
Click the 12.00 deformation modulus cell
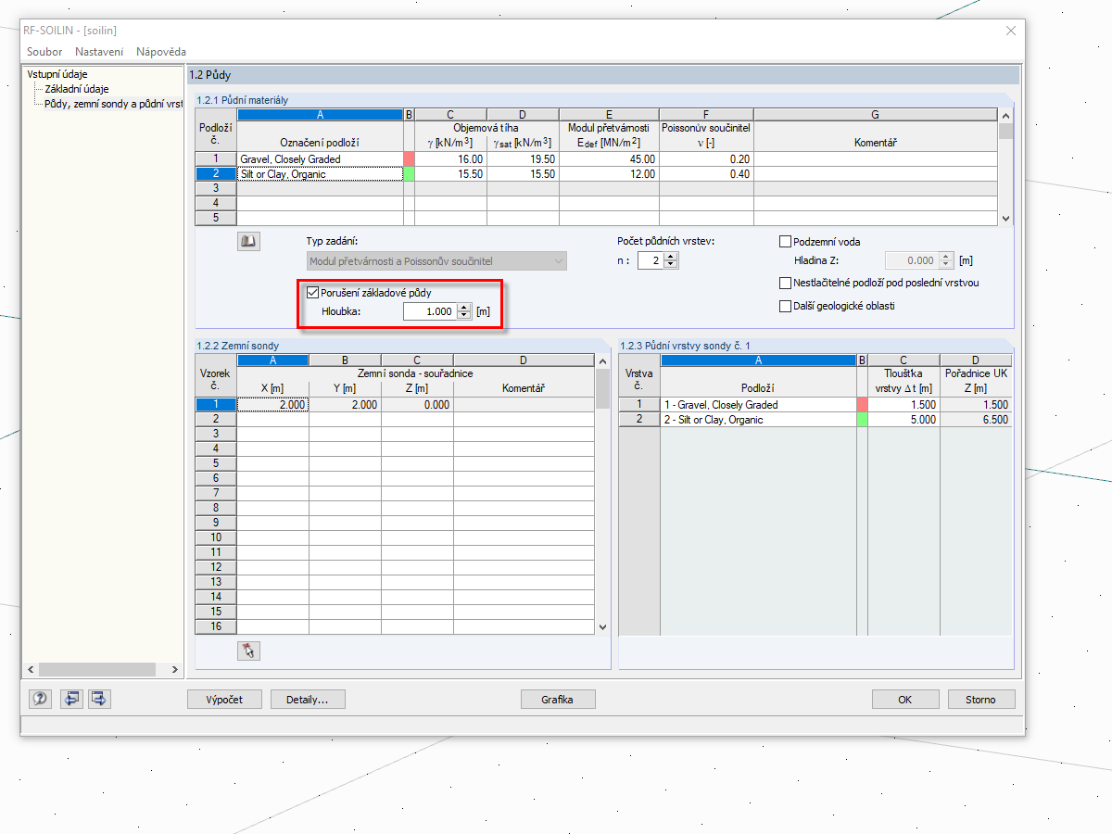(609, 174)
